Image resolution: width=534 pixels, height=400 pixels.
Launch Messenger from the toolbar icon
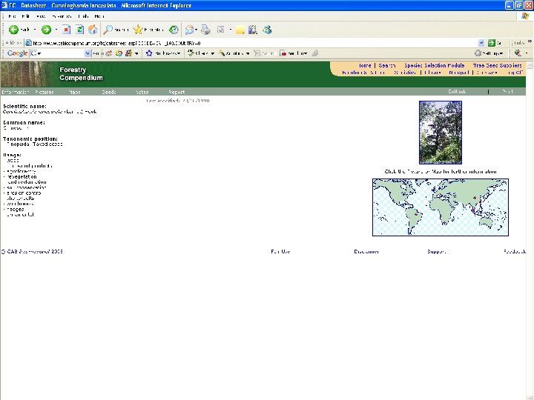(267, 30)
